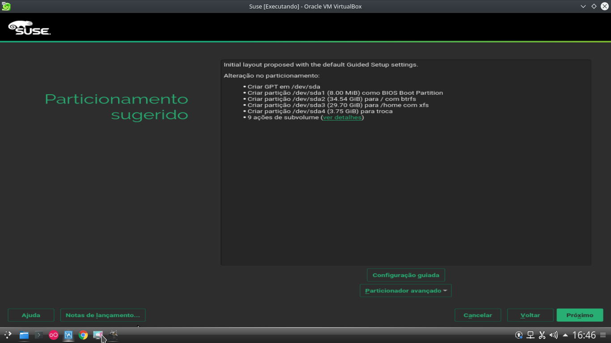The height and width of the screenshot is (343, 611).
Task: Click the pink double-circle taskbar icon
Action: pos(53,335)
